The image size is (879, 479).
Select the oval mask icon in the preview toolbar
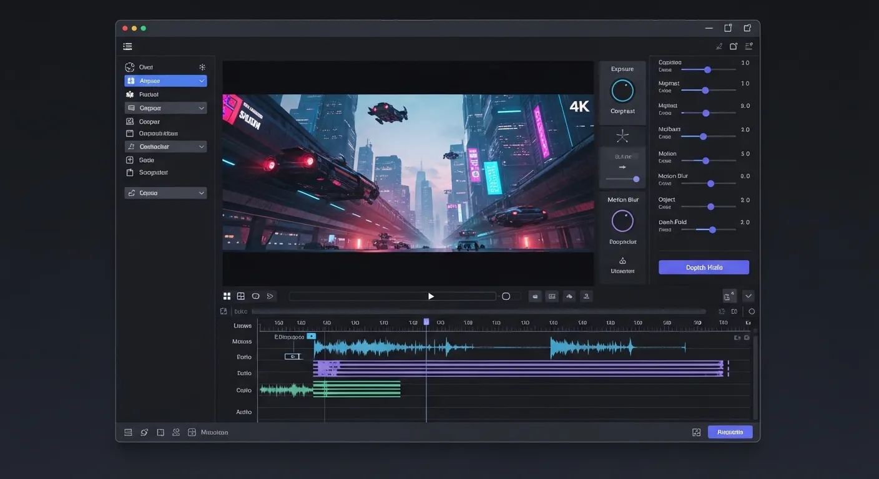(x=255, y=296)
